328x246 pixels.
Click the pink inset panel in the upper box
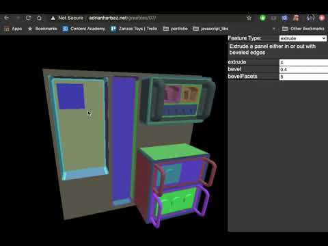click(172, 94)
